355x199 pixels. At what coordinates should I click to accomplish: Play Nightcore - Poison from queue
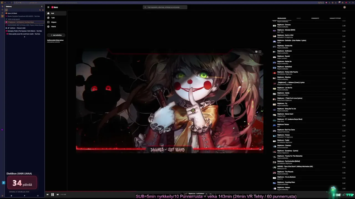[309, 136]
